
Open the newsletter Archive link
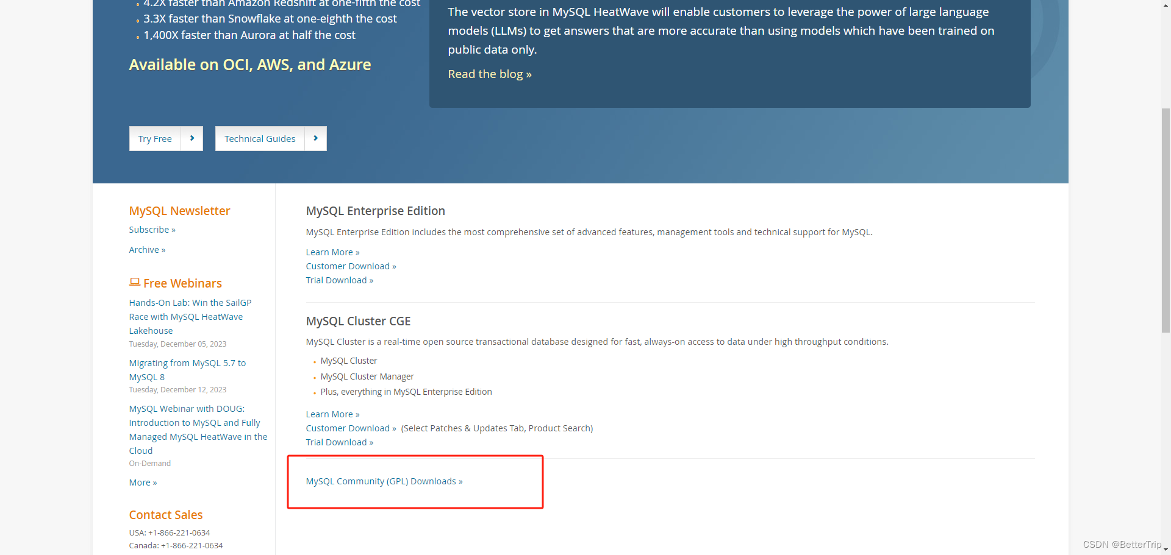[147, 250]
